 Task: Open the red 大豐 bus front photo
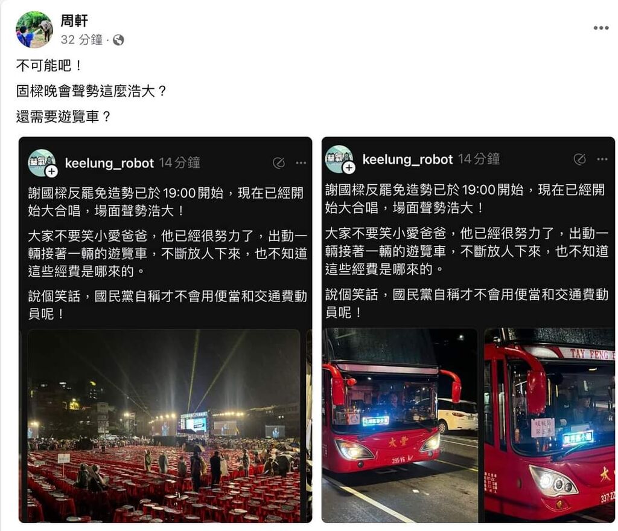[x=400, y=425]
